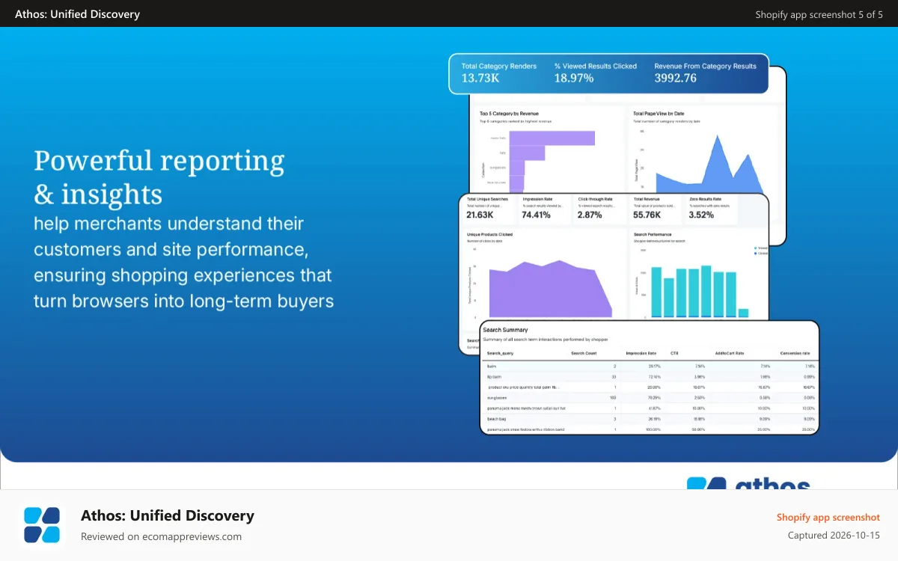Select the 'product sku price quantity' query row
The height and width of the screenshot is (561, 898).
[x=650, y=387]
